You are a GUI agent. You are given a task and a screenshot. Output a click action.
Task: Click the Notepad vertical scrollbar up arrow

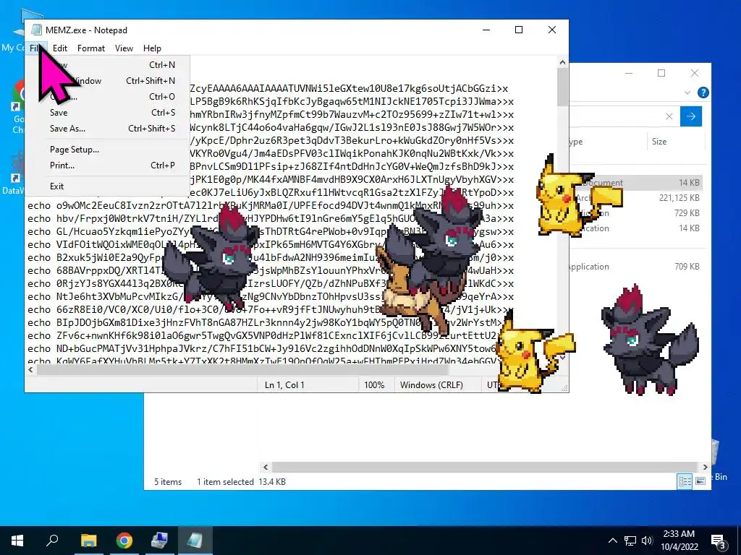tap(562, 62)
